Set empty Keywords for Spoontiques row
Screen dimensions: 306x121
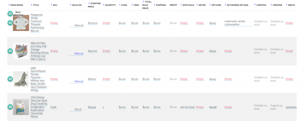[x=228, y=79]
